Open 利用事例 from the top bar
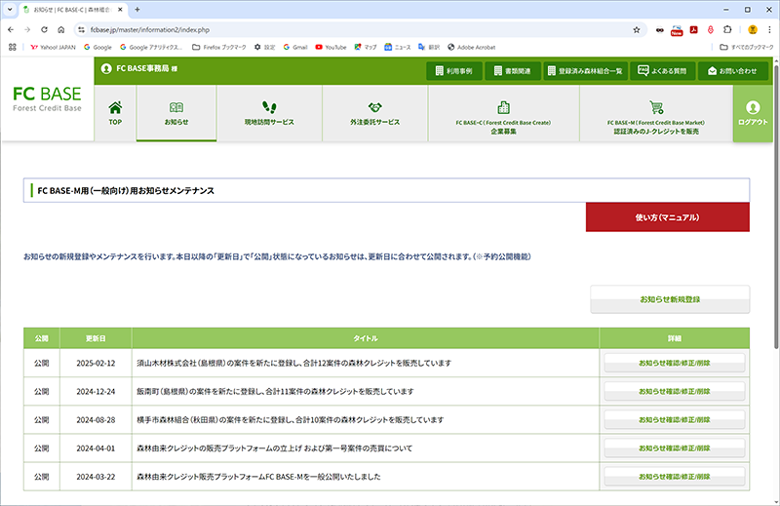Image resolution: width=780 pixels, height=506 pixels. (453, 71)
